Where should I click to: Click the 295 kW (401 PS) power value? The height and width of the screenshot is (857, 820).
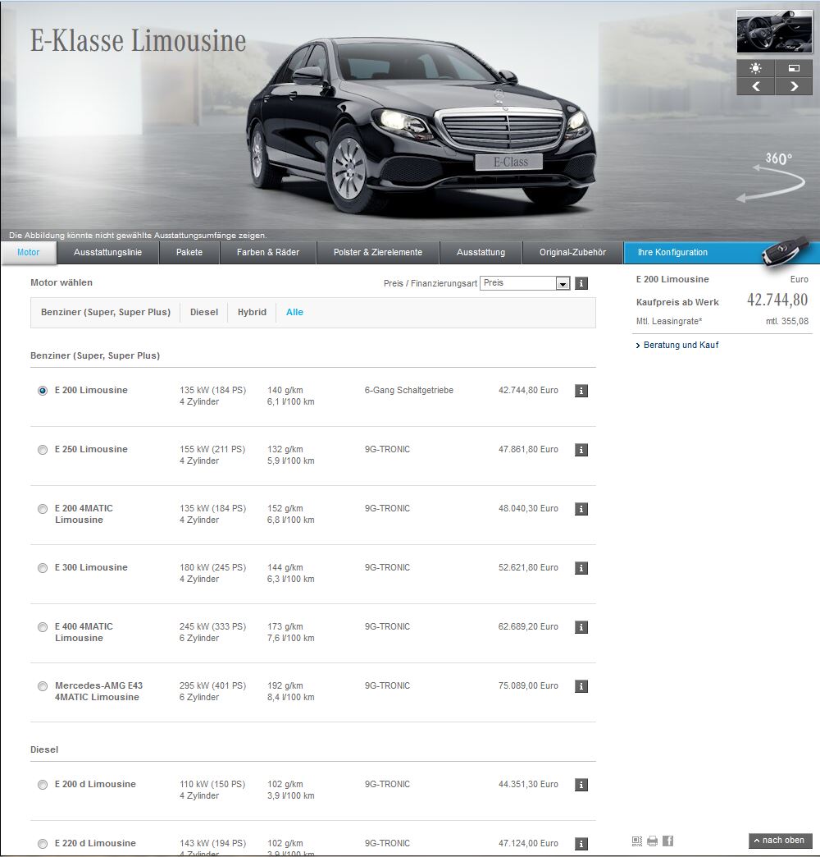tap(212, 685)
